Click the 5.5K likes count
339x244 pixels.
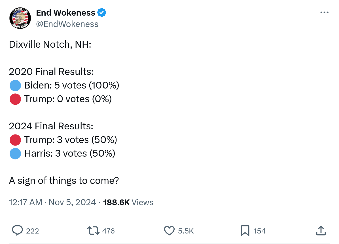click(186, 231)
